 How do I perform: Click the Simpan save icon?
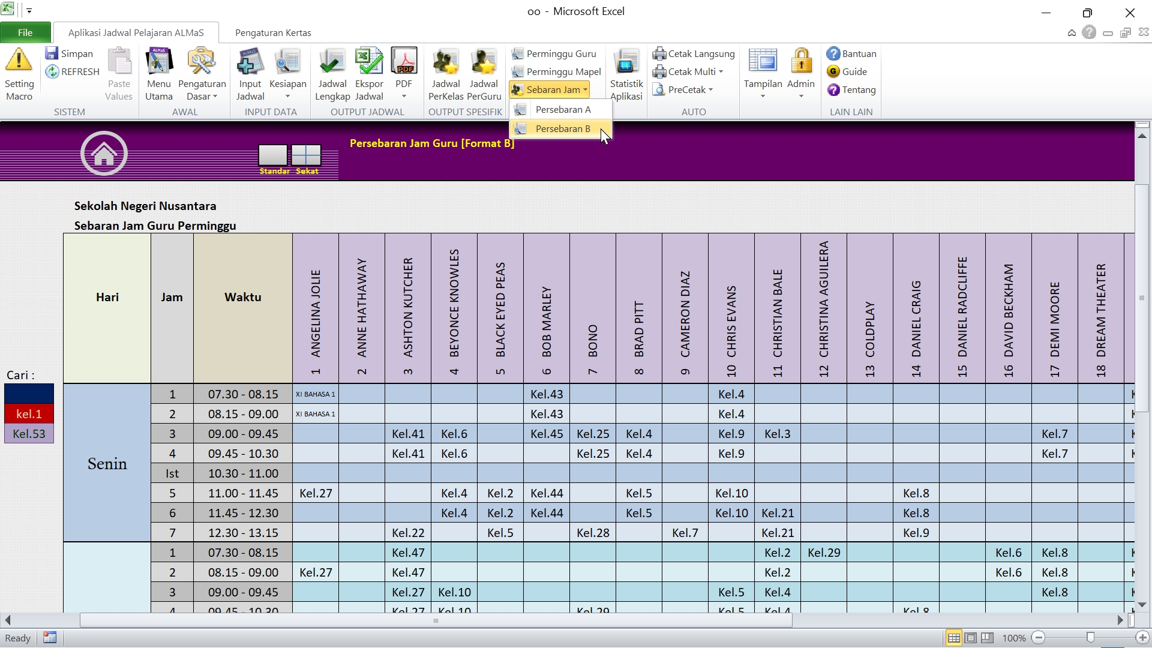52,54
